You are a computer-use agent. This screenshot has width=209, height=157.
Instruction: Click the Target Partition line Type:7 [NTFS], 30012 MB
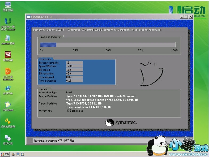[x=84, y=103]
